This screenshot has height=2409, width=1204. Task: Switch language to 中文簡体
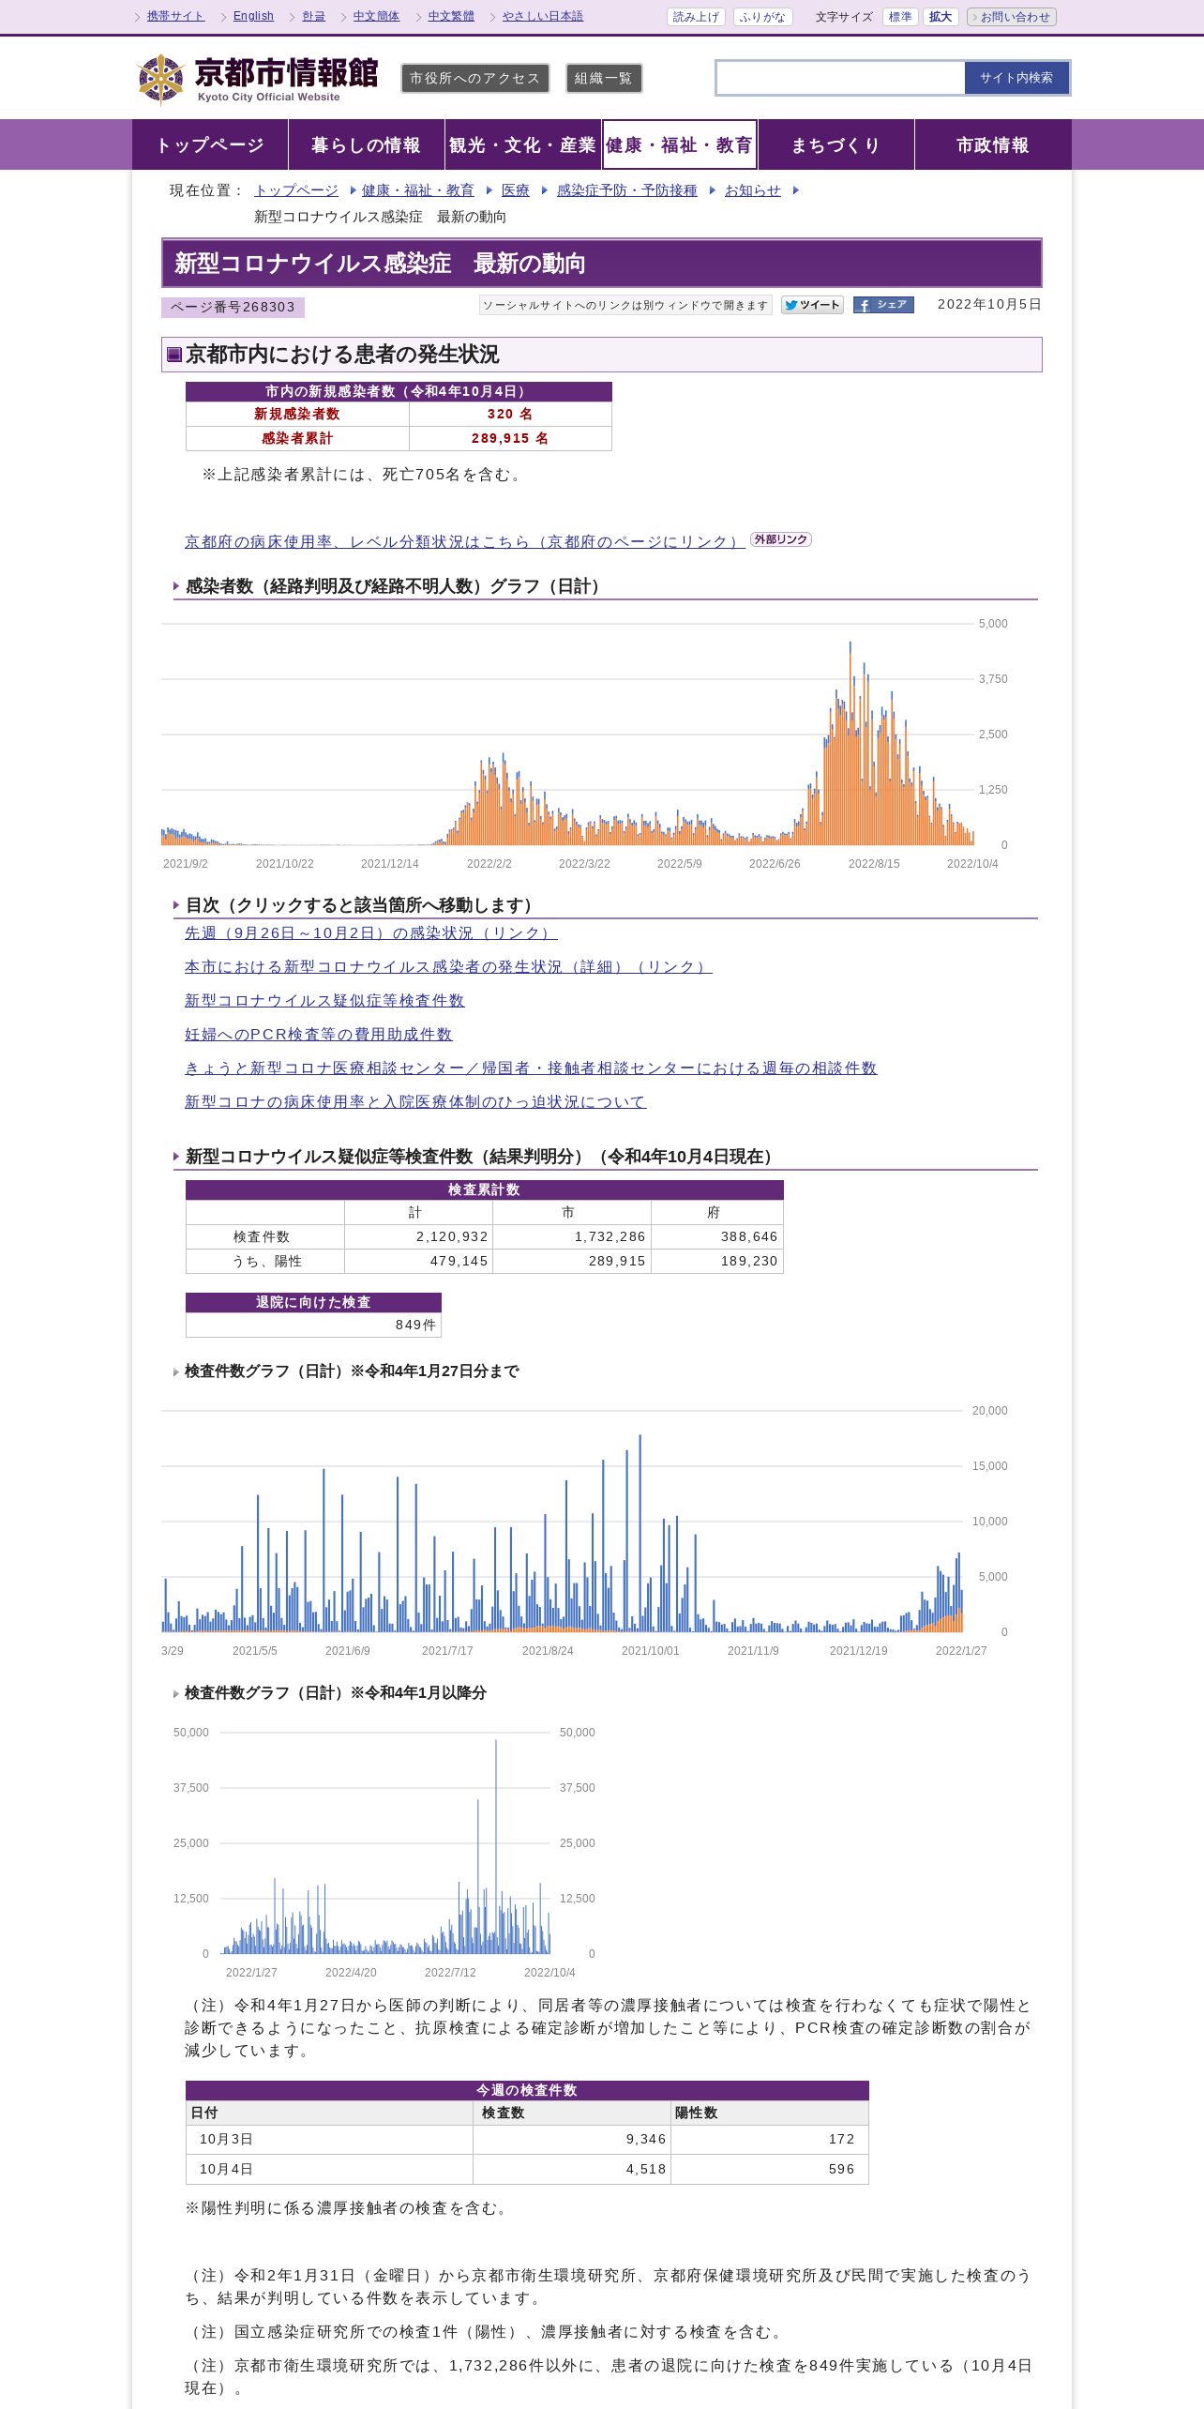(x=376, y=16)
